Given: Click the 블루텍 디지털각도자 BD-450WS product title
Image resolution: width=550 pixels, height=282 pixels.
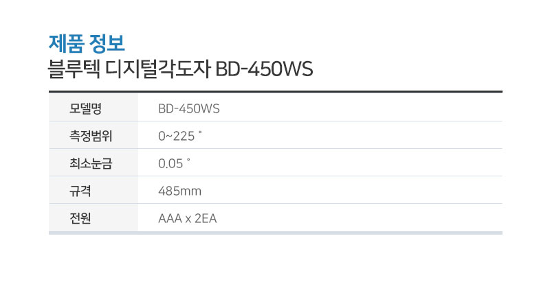Looking at the screenshot, I should 180,69.
